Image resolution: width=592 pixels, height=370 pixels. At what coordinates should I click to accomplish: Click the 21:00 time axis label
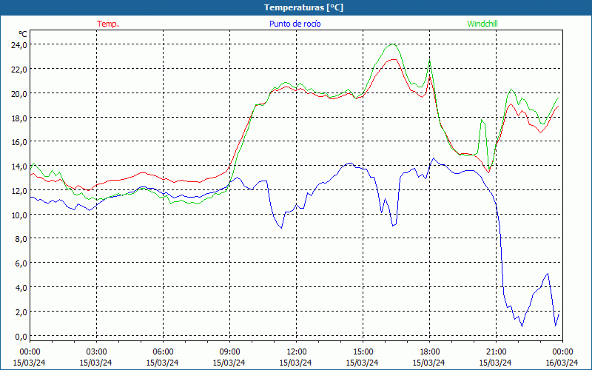pyautogui.click(x=496, y=352)
